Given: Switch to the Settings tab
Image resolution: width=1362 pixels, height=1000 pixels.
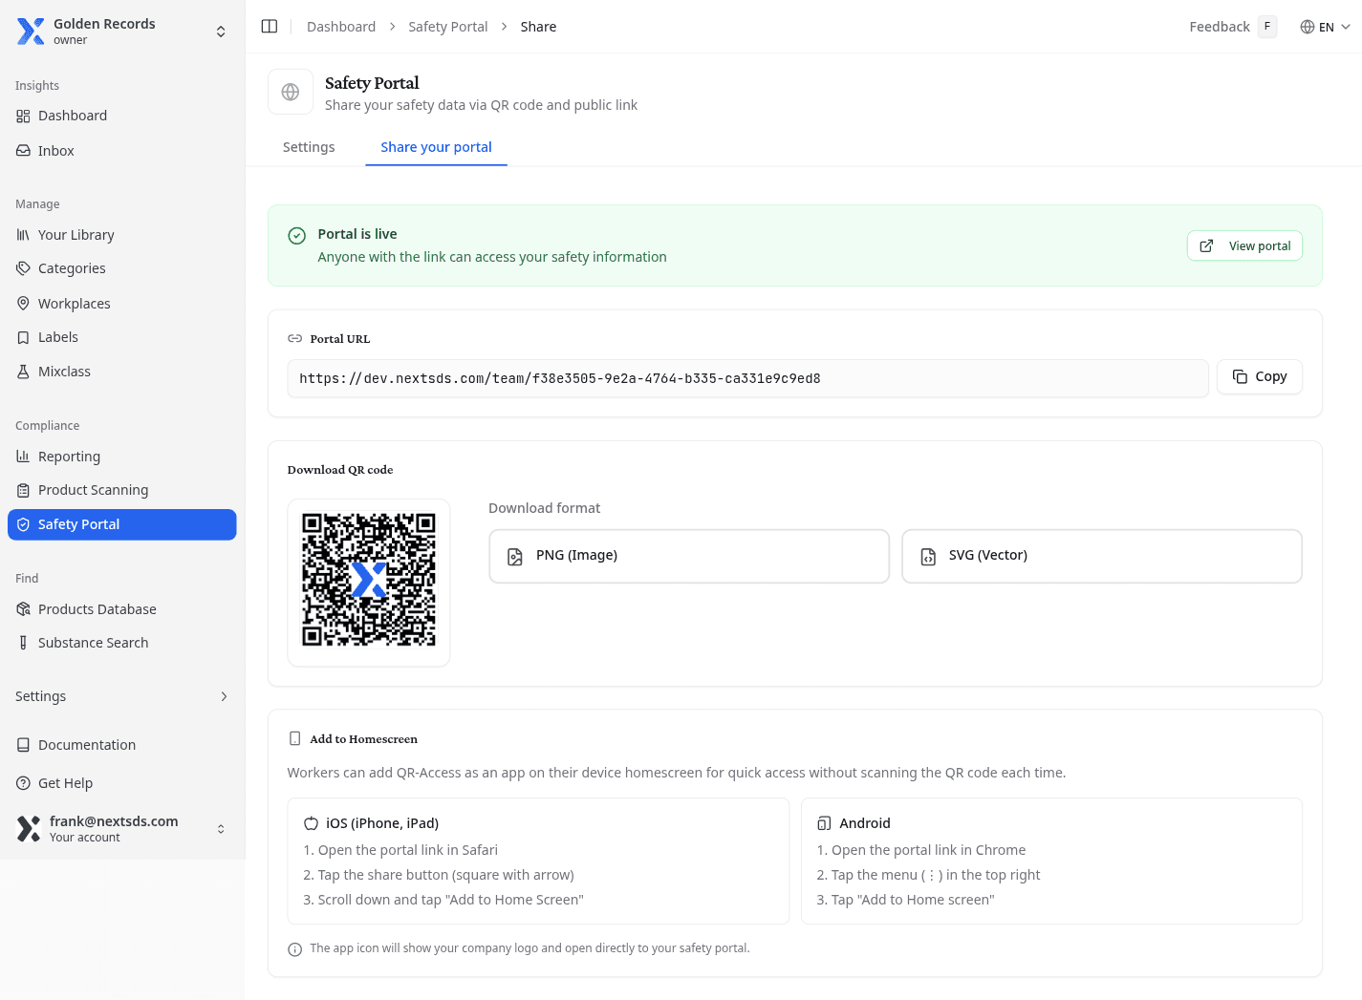Looking at the screenshot, I should point(309,147).
